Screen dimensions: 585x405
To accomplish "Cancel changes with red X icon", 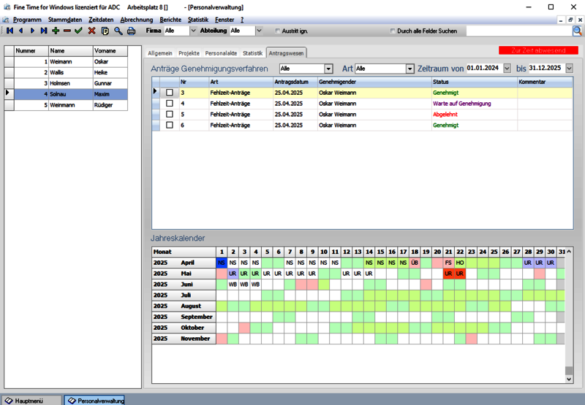I will click(92, 31).
